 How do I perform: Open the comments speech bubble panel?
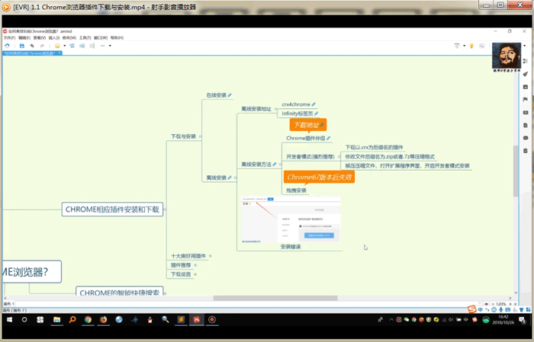[526, 138]
